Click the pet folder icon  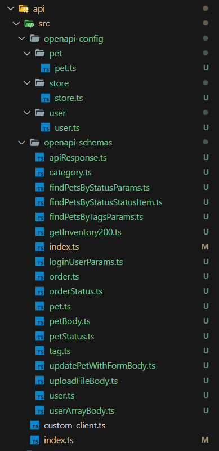point(40,53)
